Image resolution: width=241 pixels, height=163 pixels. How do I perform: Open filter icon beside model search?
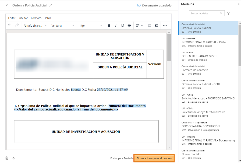[229, 13]
